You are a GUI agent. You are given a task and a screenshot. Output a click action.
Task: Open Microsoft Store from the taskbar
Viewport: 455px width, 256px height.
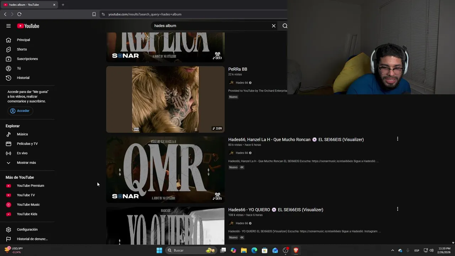[264, 250]
